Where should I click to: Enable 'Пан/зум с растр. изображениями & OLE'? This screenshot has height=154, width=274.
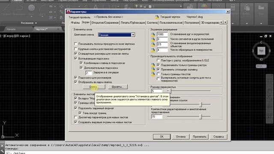tap(158, 60)
